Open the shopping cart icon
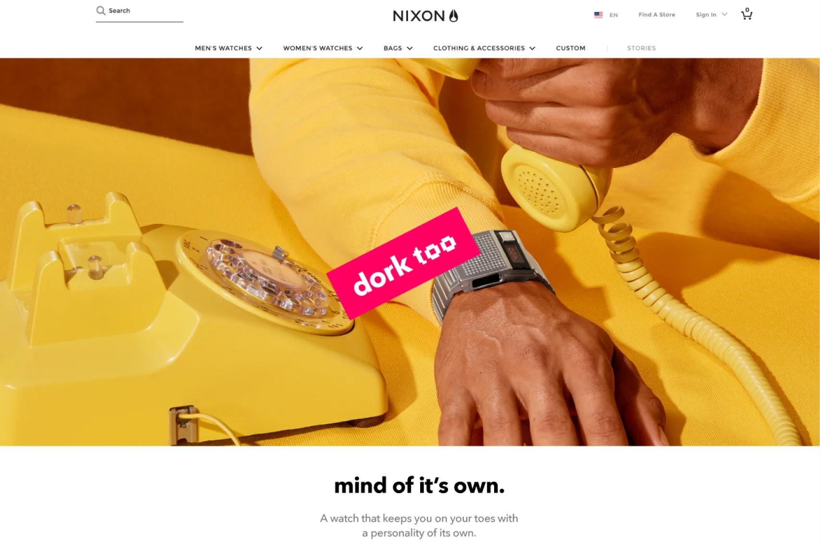The image size is (820, 546). (746, 14)
